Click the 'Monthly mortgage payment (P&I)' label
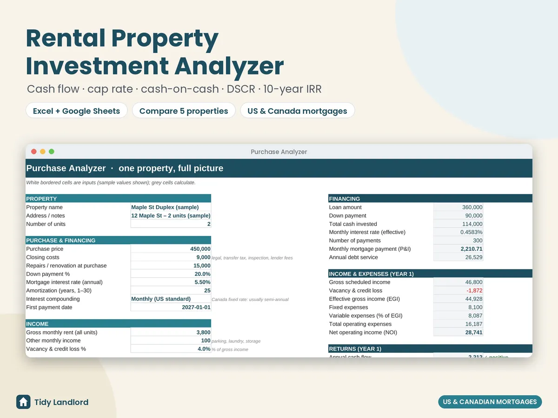Screen dimensions: 558x418 tap(370, 249)
